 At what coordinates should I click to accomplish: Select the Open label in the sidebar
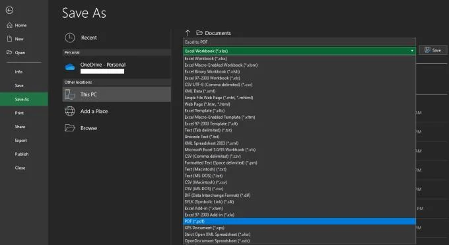(20, 53)
